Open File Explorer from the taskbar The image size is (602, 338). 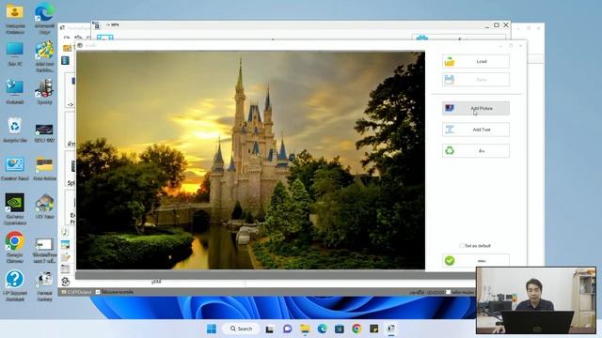(x=305, y=329)
